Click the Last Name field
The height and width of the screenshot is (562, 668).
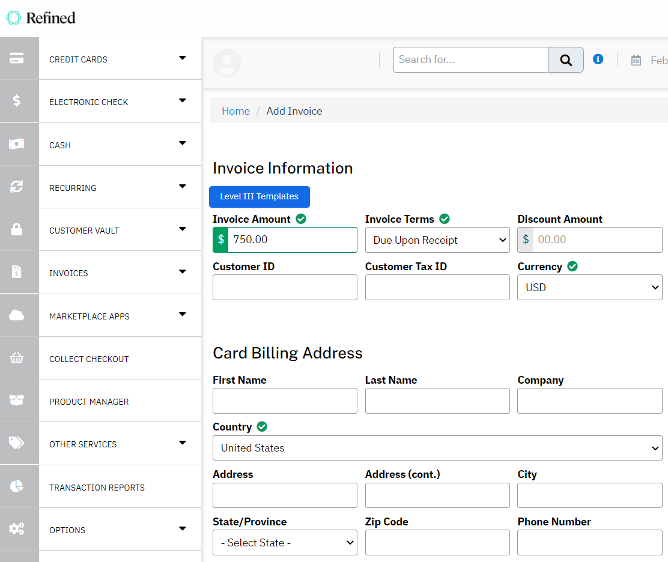coord(437,400)
